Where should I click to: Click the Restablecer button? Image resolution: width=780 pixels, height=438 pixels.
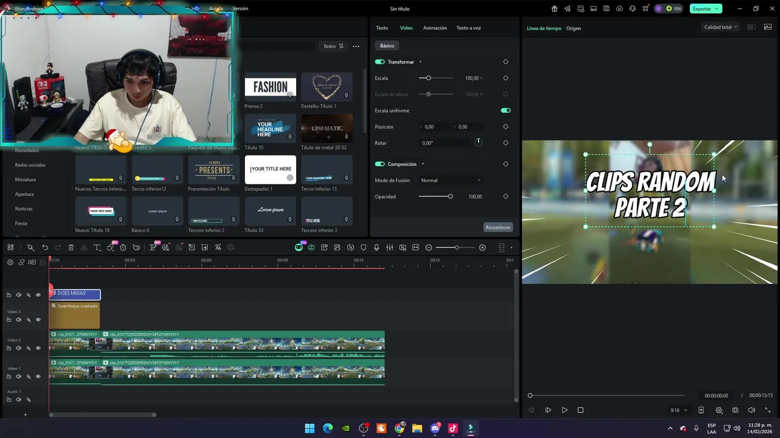[498, 228]
